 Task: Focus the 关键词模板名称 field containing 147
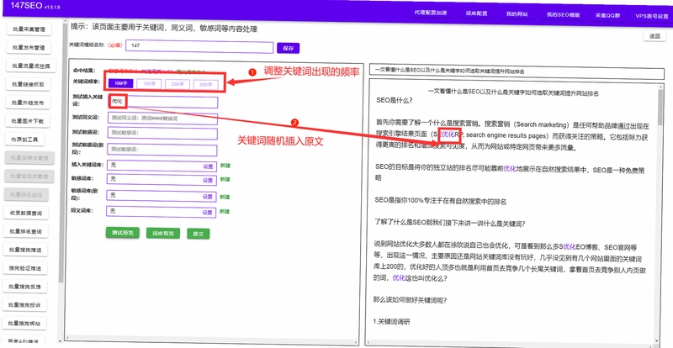tap(199, 47)
